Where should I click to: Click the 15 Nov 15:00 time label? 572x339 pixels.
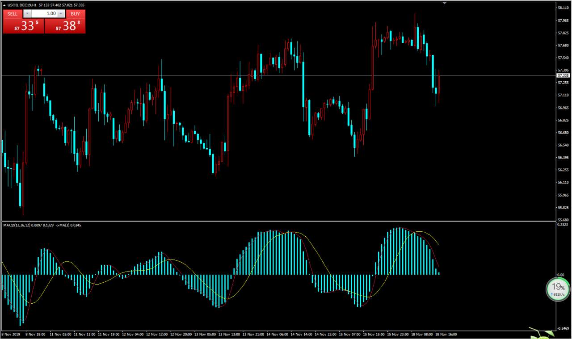(374, 334)
